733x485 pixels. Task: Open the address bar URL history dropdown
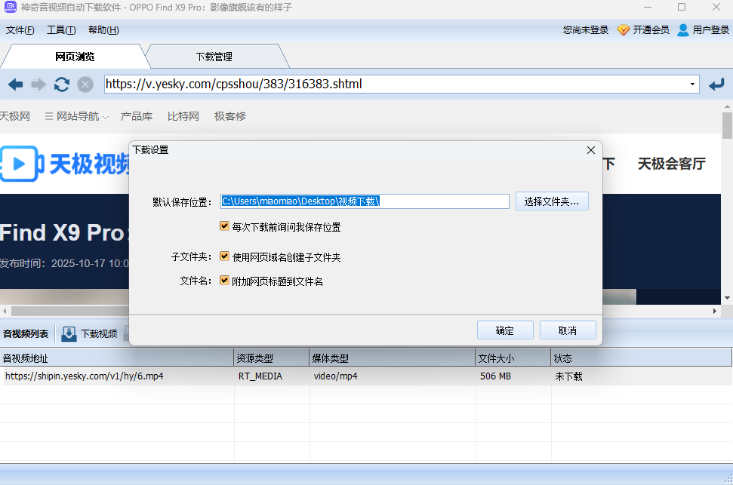click(692, 84)
